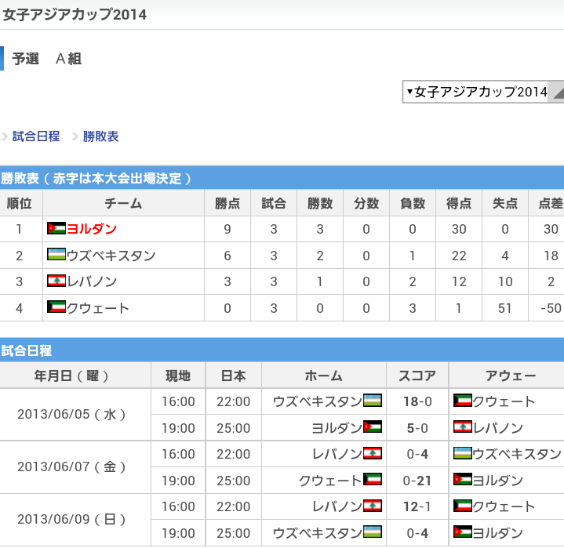Click Jordan away flag in 0-21 match
564x548 pixels.
463,479
